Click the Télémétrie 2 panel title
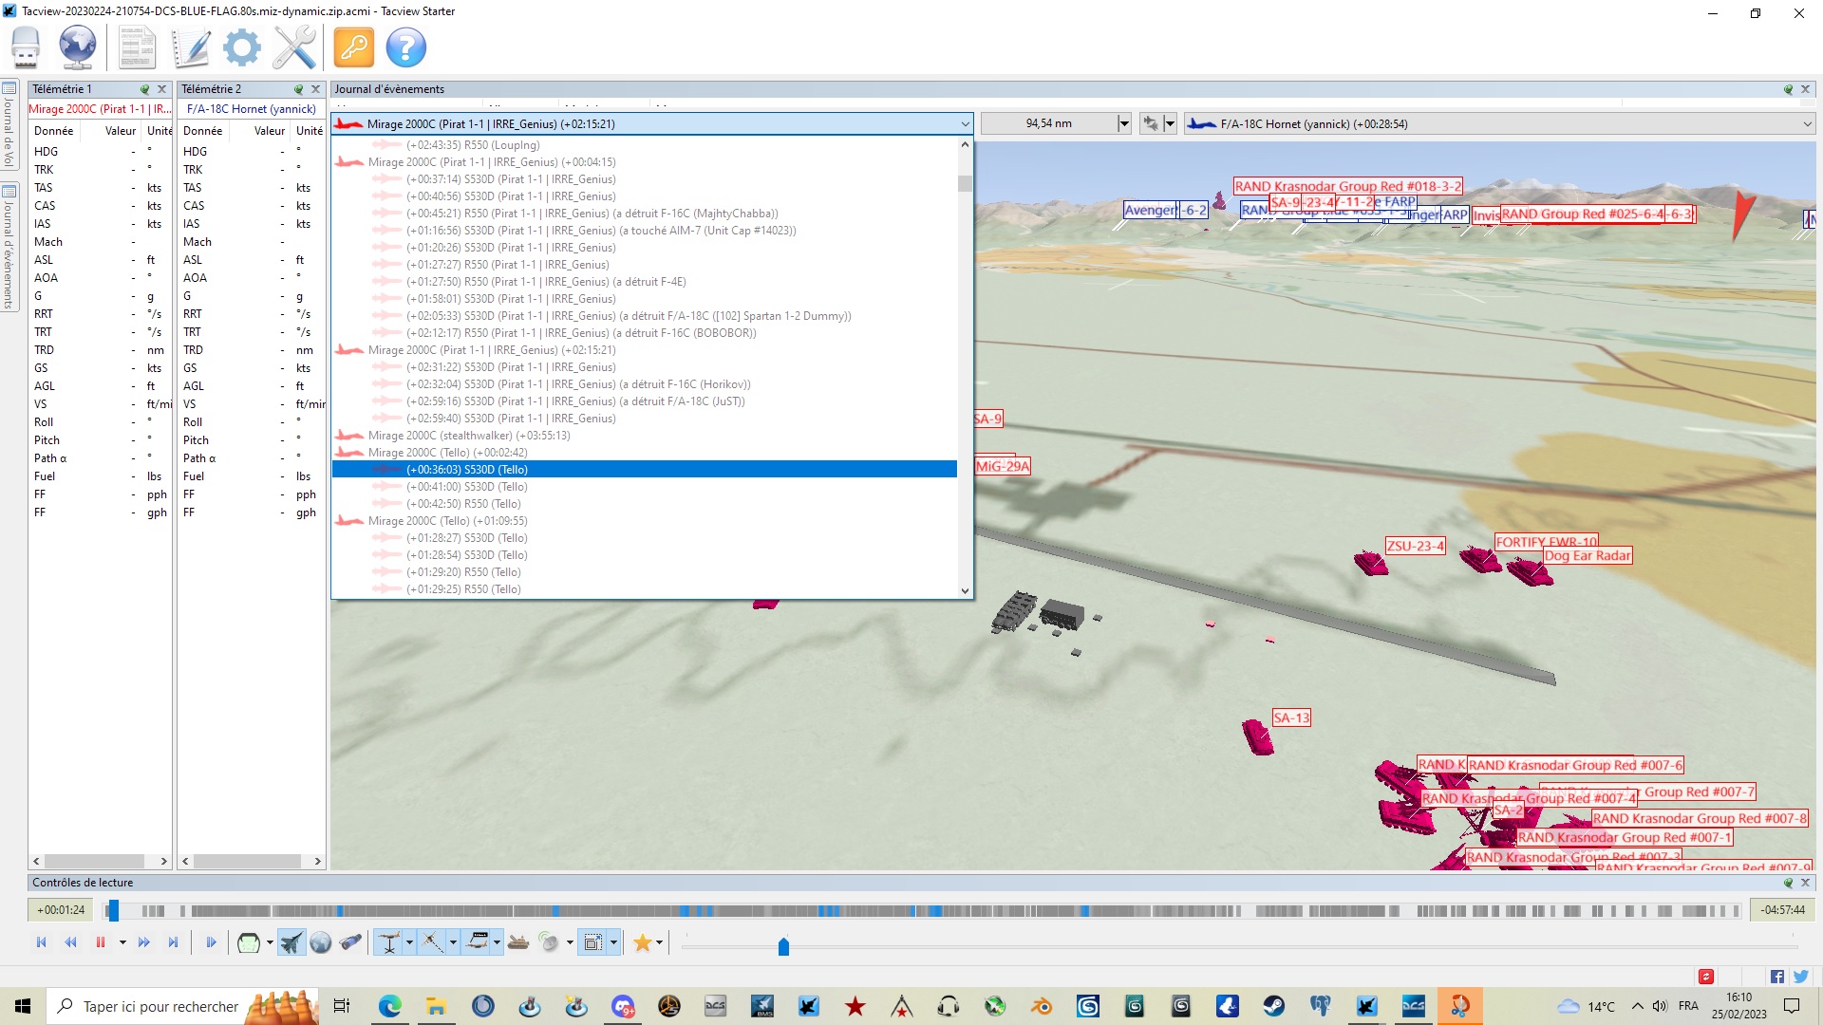Image resolution: width=1823 pixels, height=1025 pixels. click(211, 89)
